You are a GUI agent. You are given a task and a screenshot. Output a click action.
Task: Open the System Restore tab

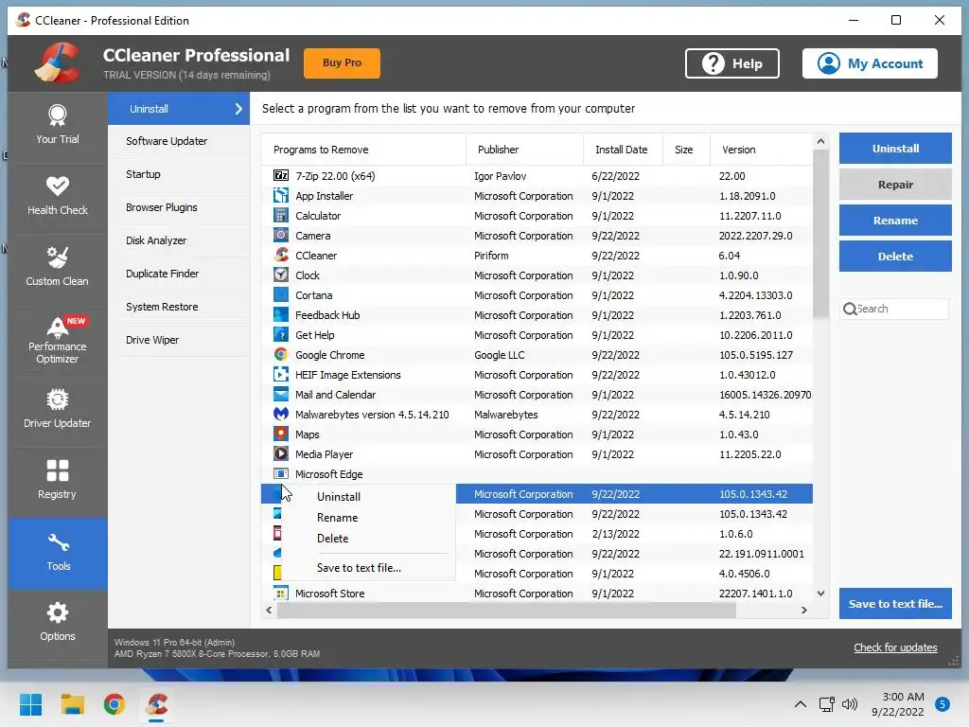179,307
